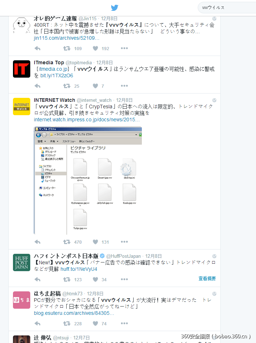Open the @internet_watch handle
Screen dimensions: 256x343
94,100
